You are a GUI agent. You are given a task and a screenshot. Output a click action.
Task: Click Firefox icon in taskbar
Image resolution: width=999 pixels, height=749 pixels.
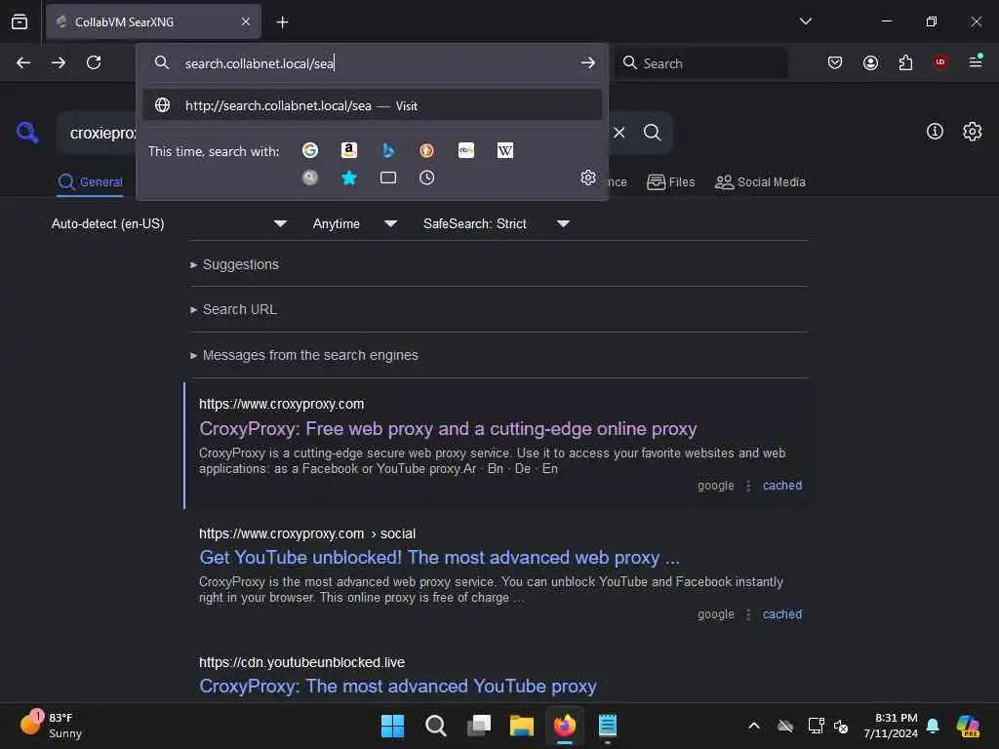point(565,726)
